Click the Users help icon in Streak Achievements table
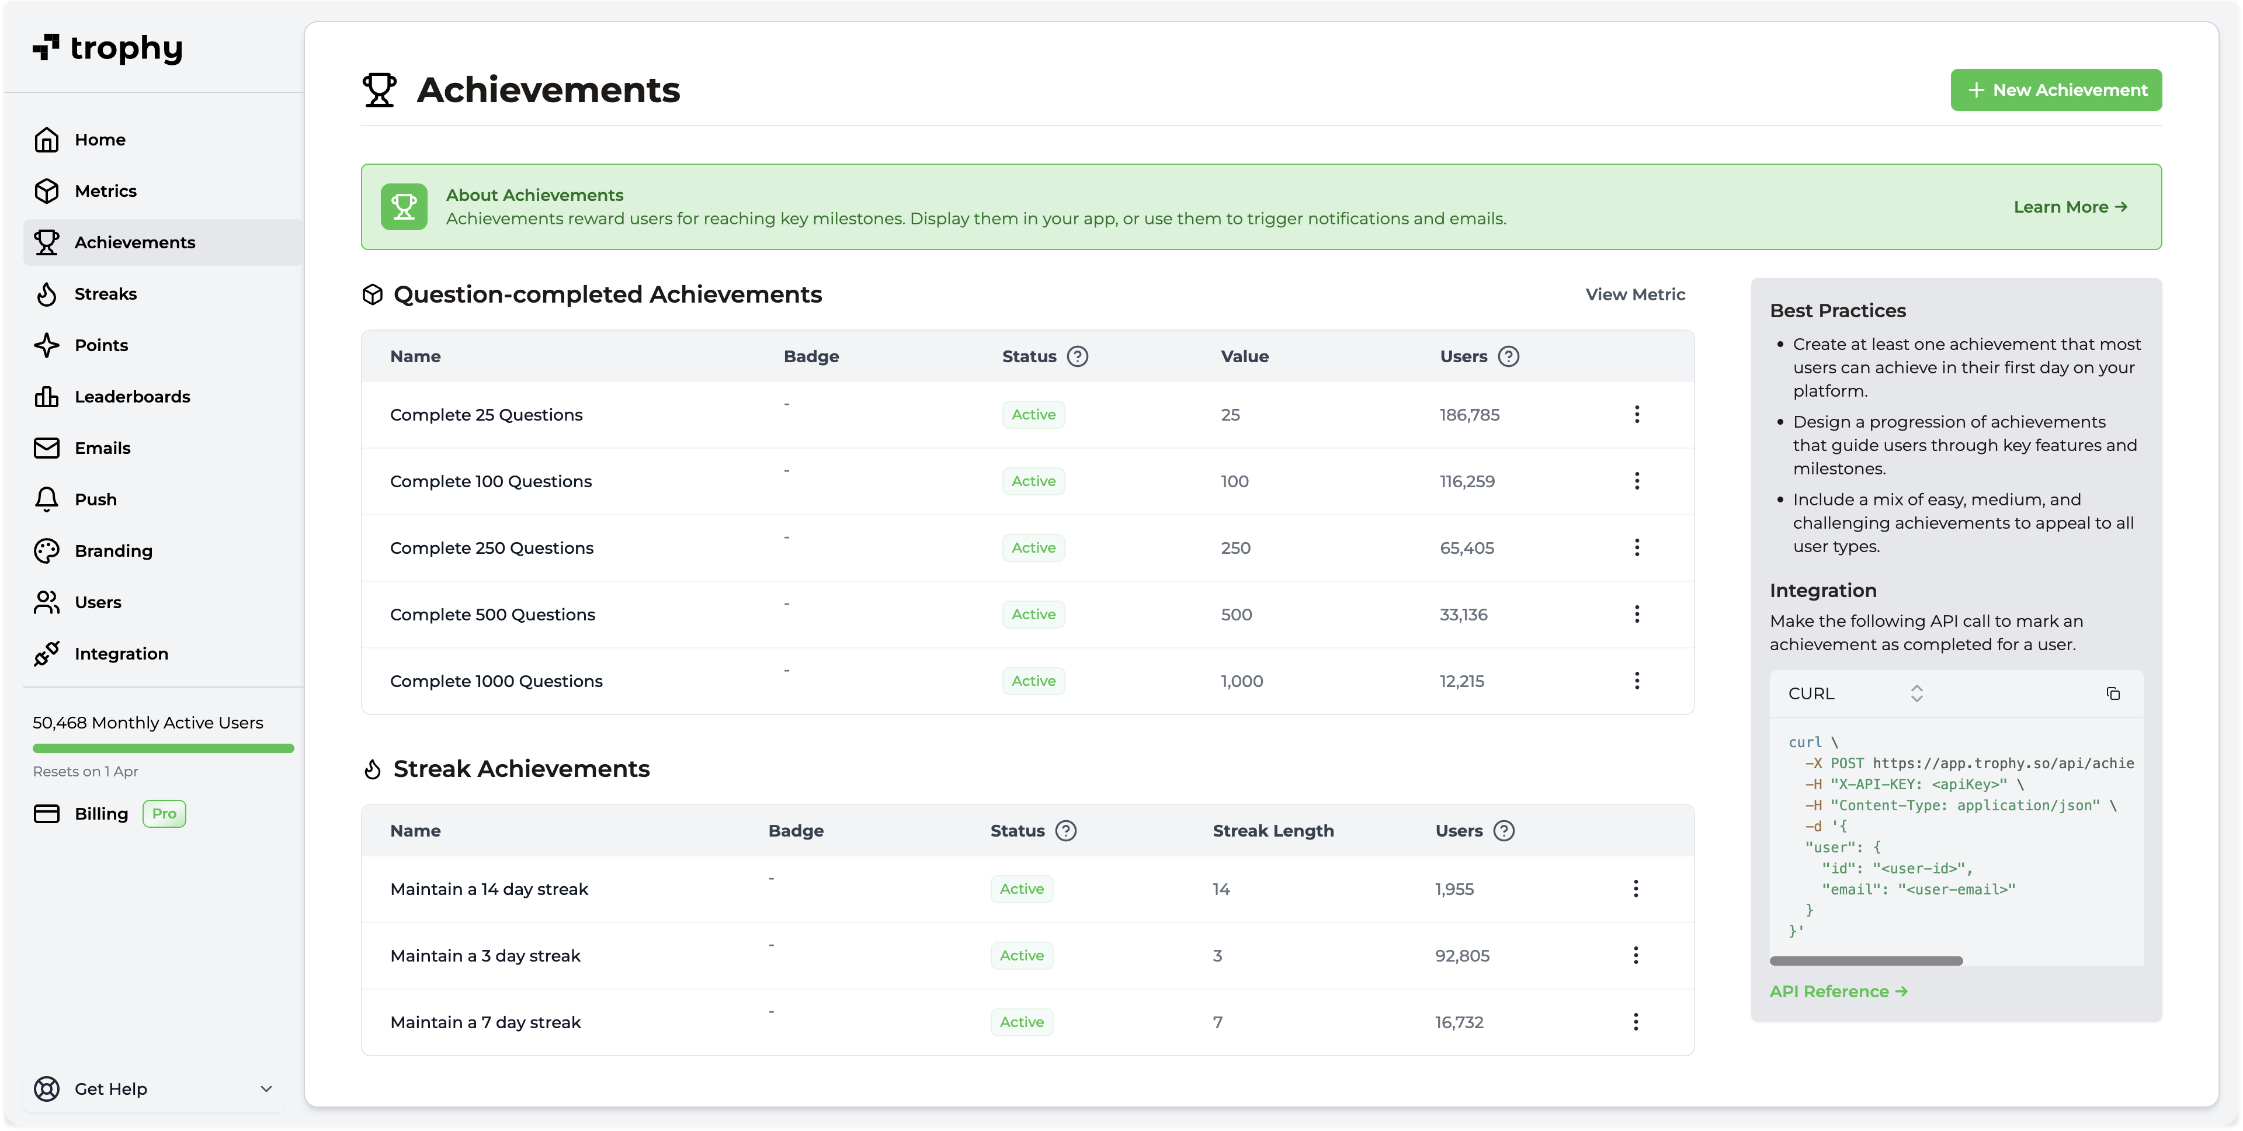2243x1131 pixels. coord(1504,831)
